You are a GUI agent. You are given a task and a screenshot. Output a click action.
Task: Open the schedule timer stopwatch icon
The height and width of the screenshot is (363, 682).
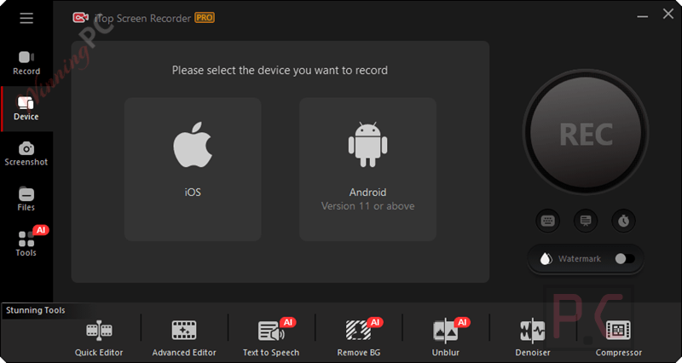pyautogui.click(x=623, y=221)
